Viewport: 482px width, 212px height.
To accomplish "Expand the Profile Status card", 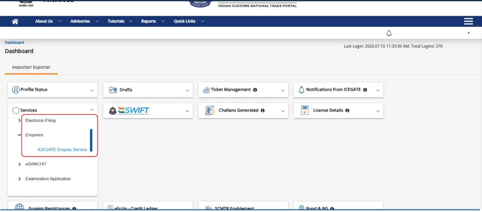I will point(92,91).
